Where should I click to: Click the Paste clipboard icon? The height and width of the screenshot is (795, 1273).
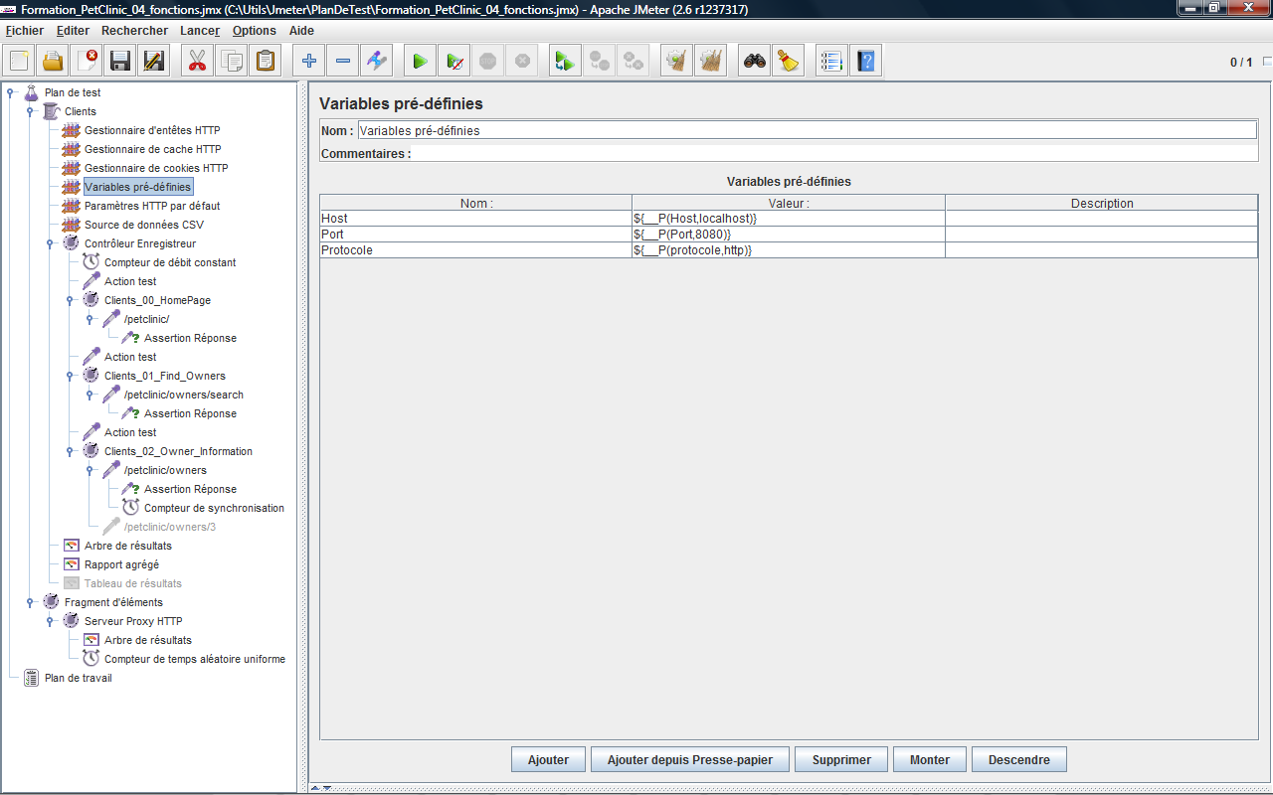point(266,62)
